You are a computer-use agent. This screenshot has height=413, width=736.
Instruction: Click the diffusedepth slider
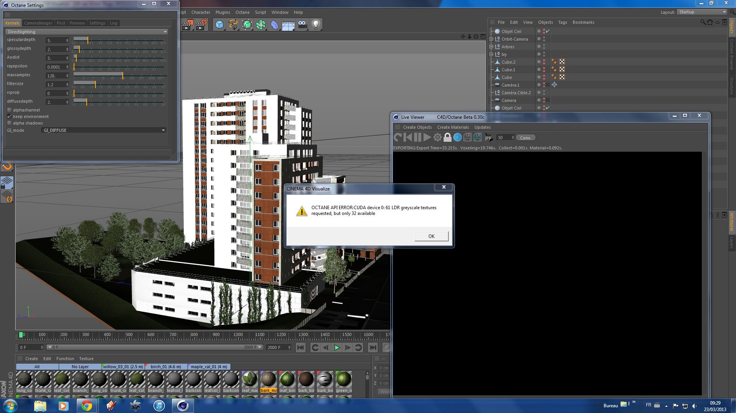pos(119,102)
